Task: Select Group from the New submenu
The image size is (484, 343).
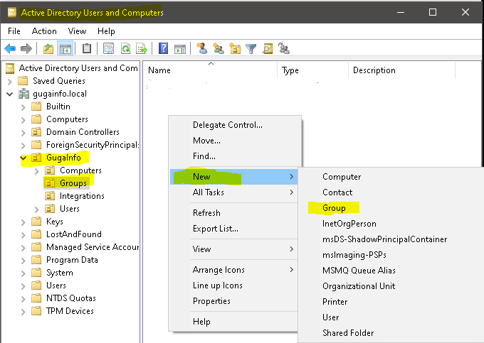Action: (334, 208)
